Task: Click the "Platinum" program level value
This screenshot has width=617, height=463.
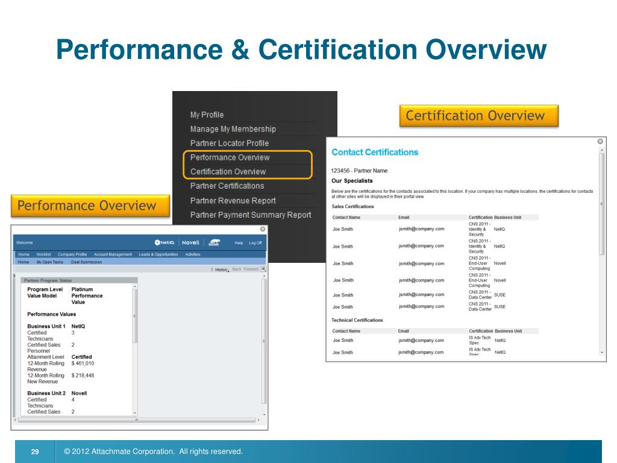Action: pyautogui.click(x=82, y=289)
